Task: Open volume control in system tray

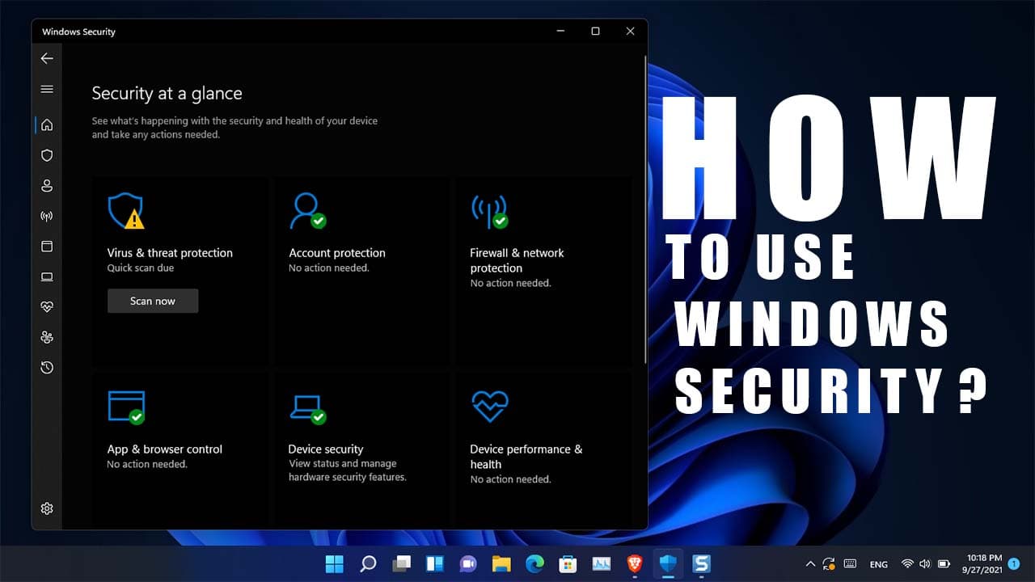Action: coord(923,564)
